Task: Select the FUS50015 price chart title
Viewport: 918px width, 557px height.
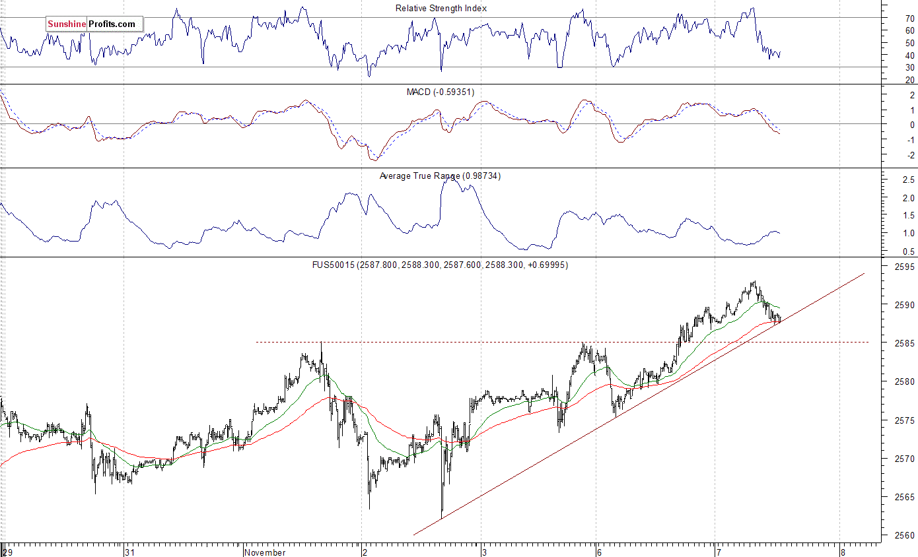Action: (441, 265)
